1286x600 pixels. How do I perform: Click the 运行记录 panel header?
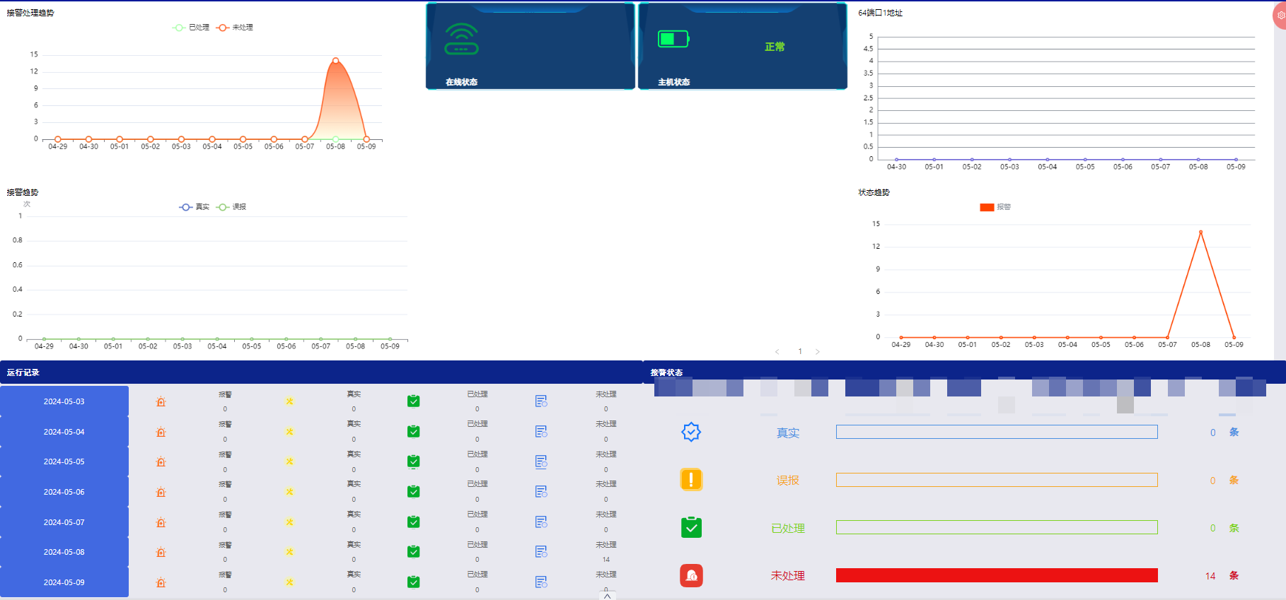click(321, 372)
